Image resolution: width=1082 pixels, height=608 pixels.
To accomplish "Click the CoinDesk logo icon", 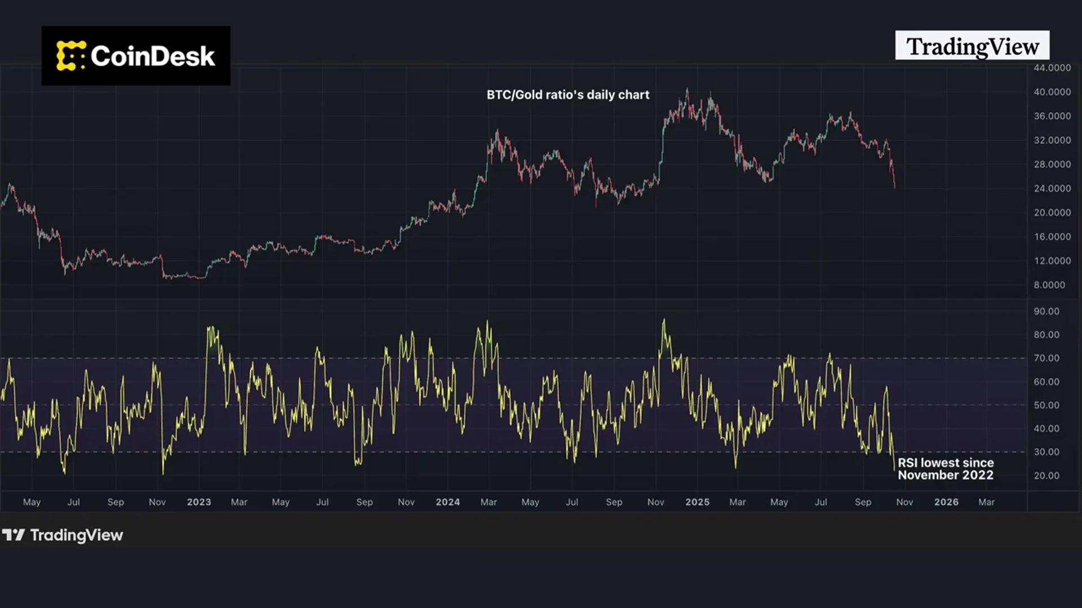I will pyautogui.click(x=70, y=56).
